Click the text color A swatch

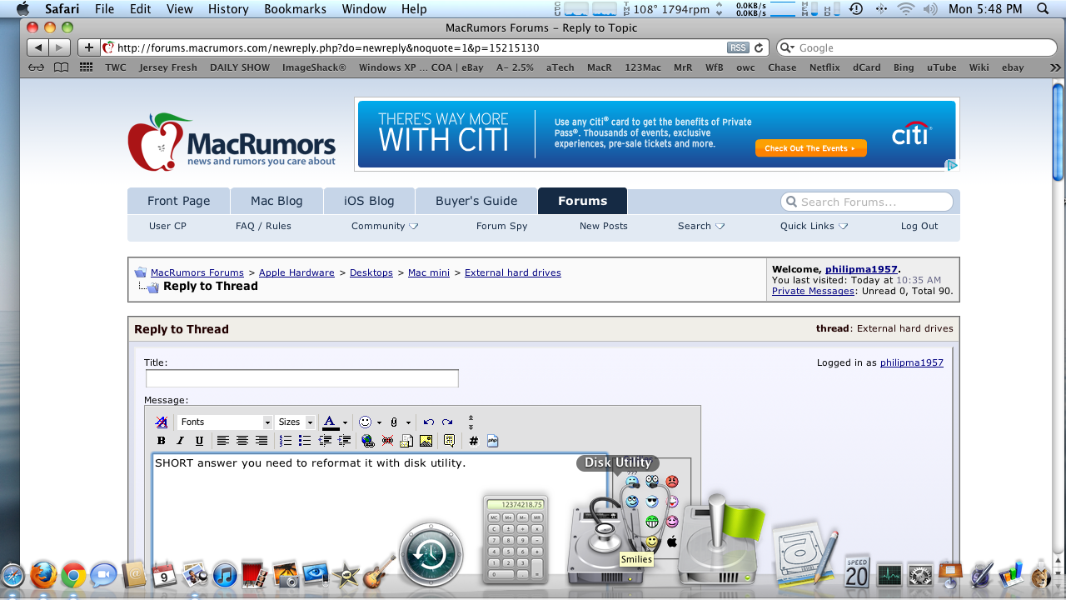click(330, 422)
